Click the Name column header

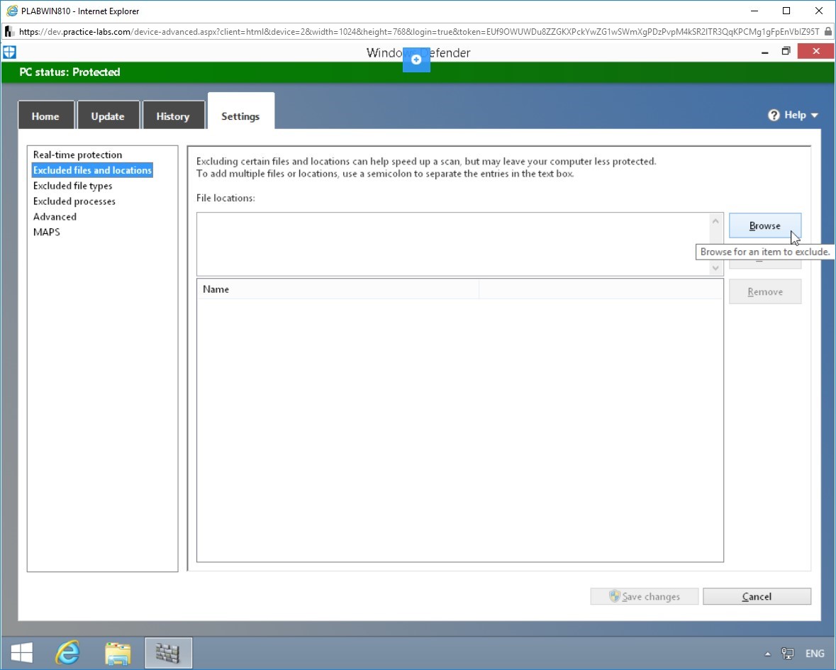click(x=338, y=289)
